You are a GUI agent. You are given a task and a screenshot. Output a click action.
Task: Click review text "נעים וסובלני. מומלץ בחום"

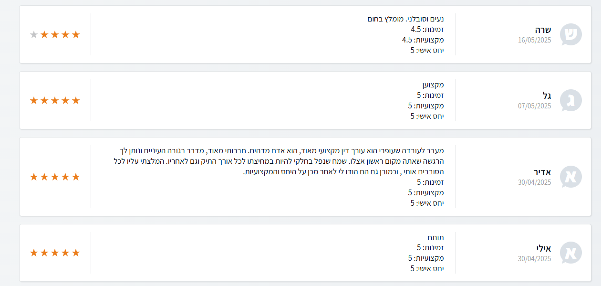pos(405,19)
